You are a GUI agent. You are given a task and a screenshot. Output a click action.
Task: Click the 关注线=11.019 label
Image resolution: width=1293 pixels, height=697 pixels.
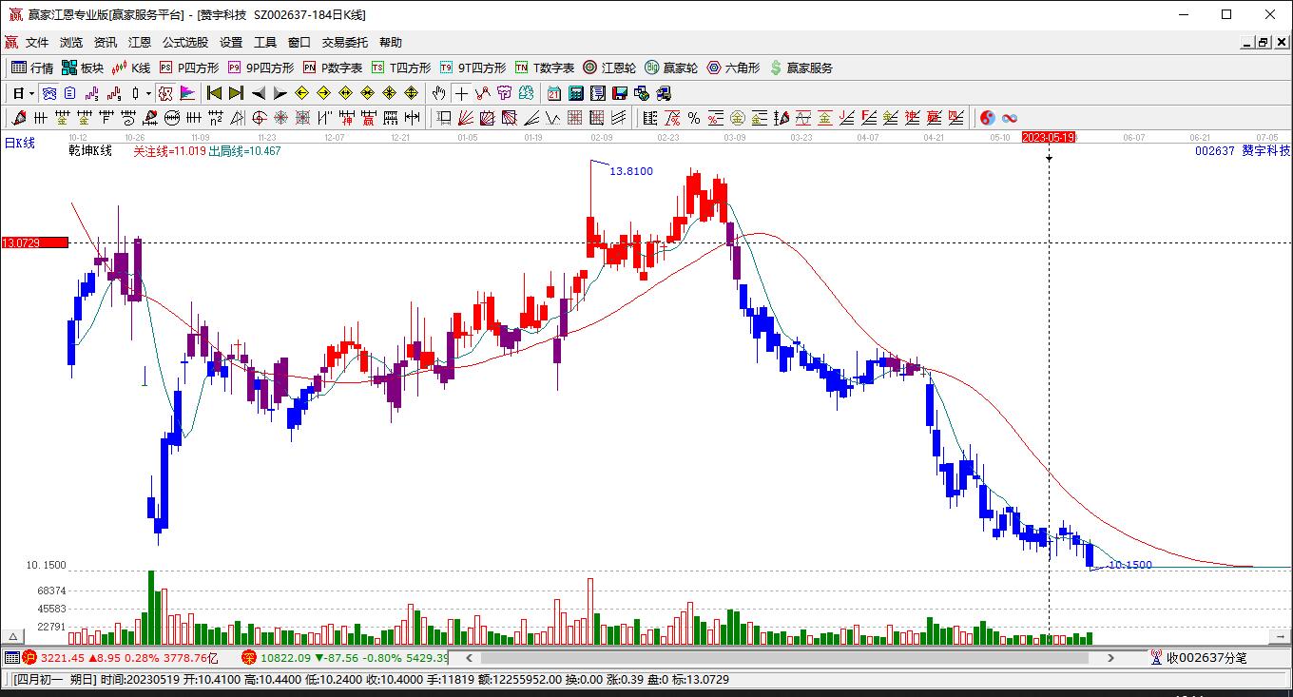pyautogui.click(x=169, y=150)
